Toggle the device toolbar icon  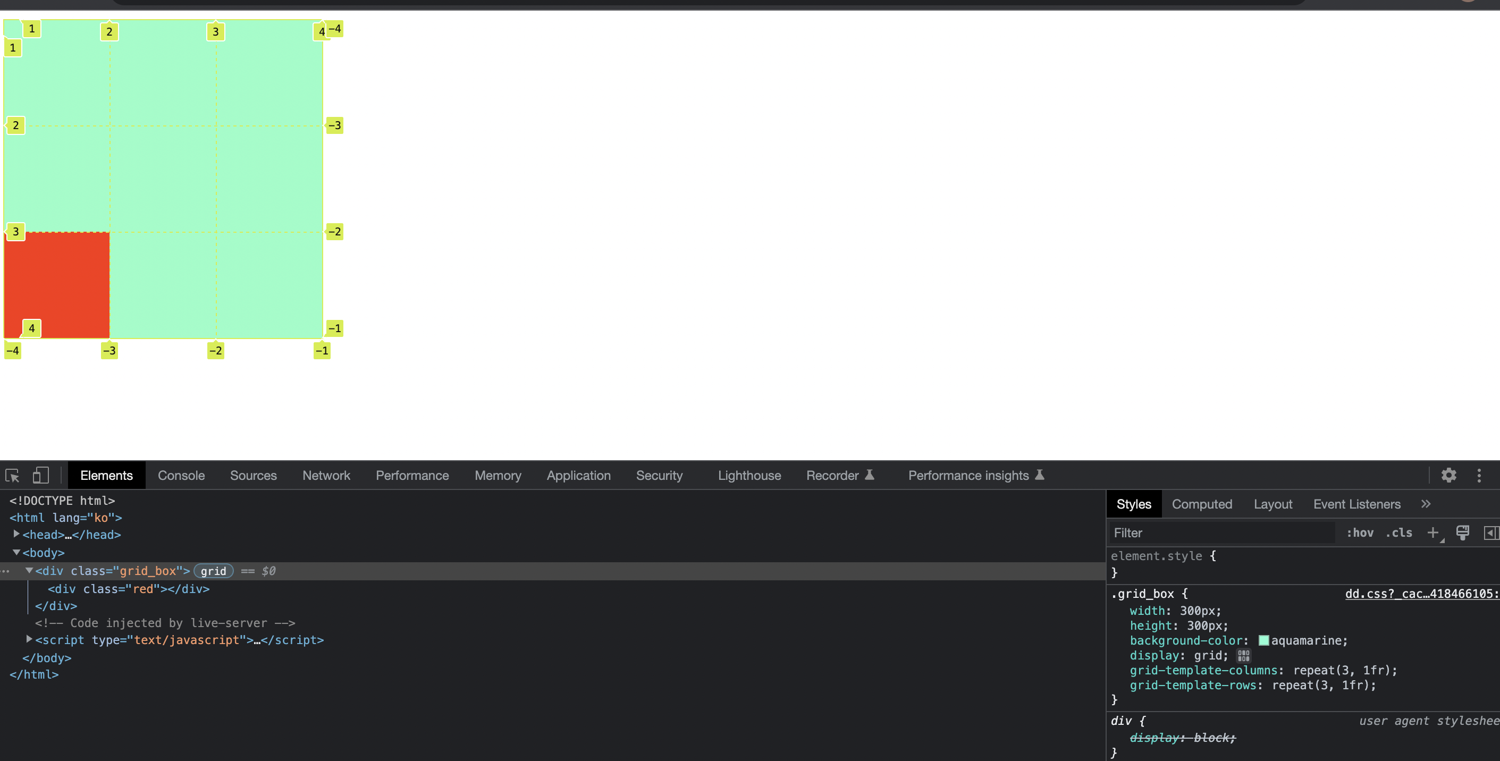point(40,476)
